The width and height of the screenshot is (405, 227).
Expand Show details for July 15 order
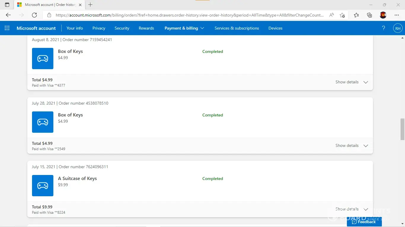point(352,209)
